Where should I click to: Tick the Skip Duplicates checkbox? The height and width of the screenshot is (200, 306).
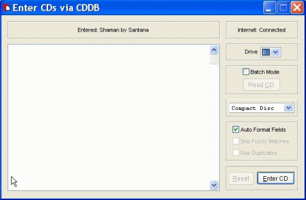pyautogui.click(x=235, y=153)
